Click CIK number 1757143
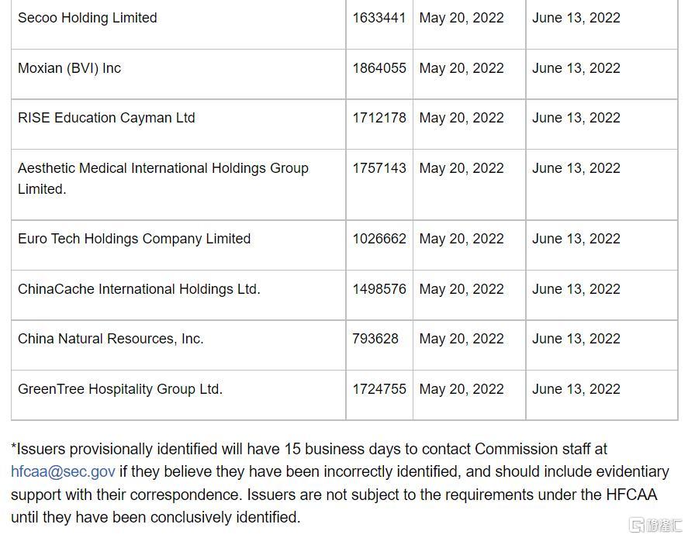The height and width of the screenshot is (538, 688). coord(379,168)
